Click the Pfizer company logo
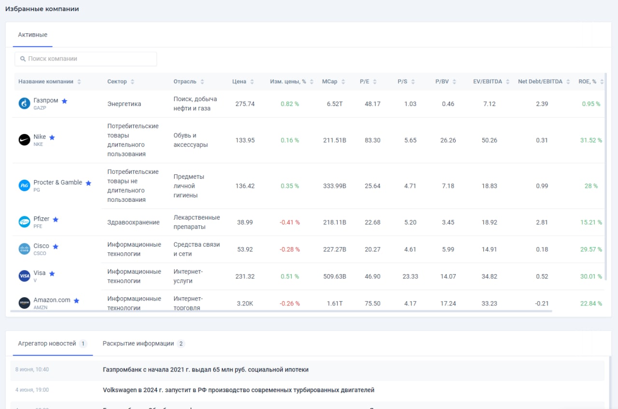618x409 pixels. point(24,222)
